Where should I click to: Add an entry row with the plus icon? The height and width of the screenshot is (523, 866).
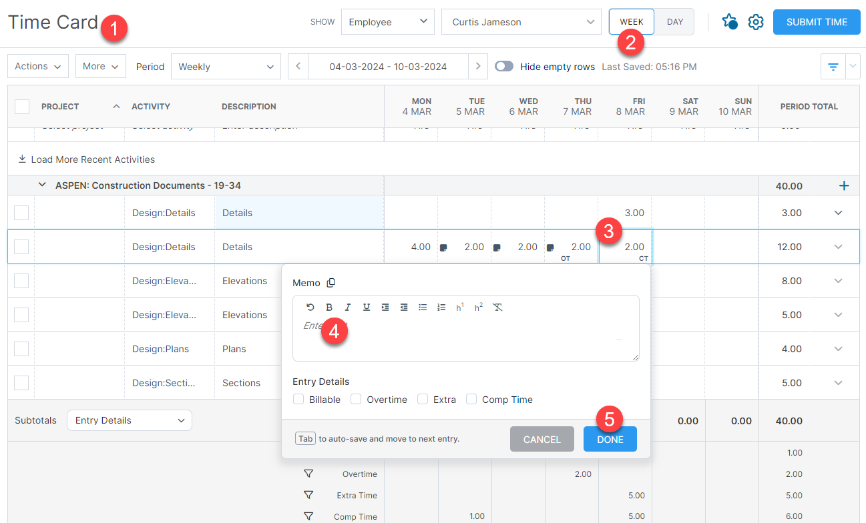click(x=844, y=185)
